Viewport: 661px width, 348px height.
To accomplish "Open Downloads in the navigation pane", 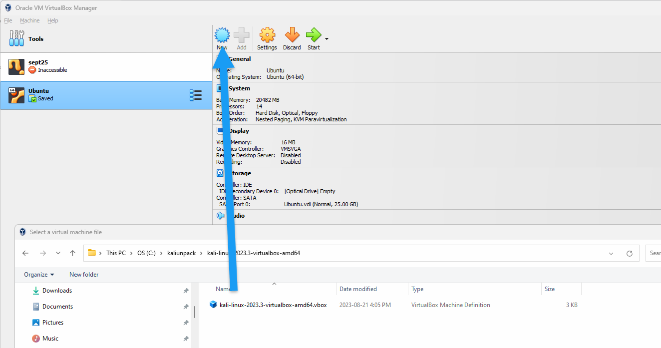I will point(57,291).
